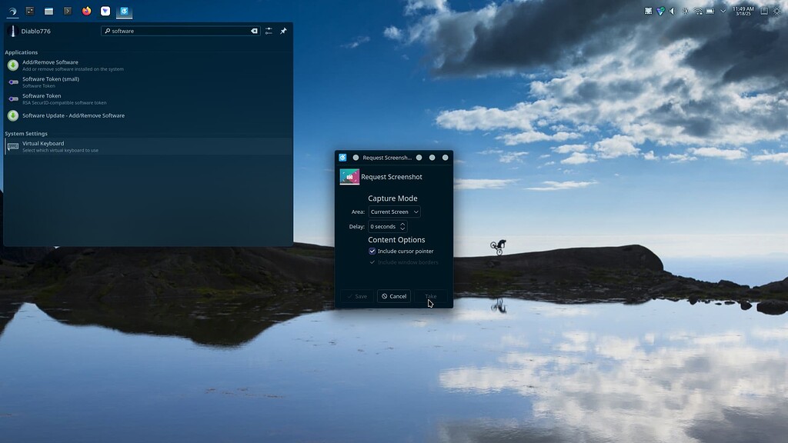Launch Firefox from the taskbar
This screenshot has width=788, height=443.
coord(86,11)
